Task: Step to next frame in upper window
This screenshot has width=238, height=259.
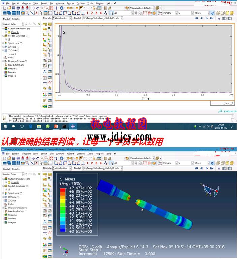Action: click(x=207, y=18)
